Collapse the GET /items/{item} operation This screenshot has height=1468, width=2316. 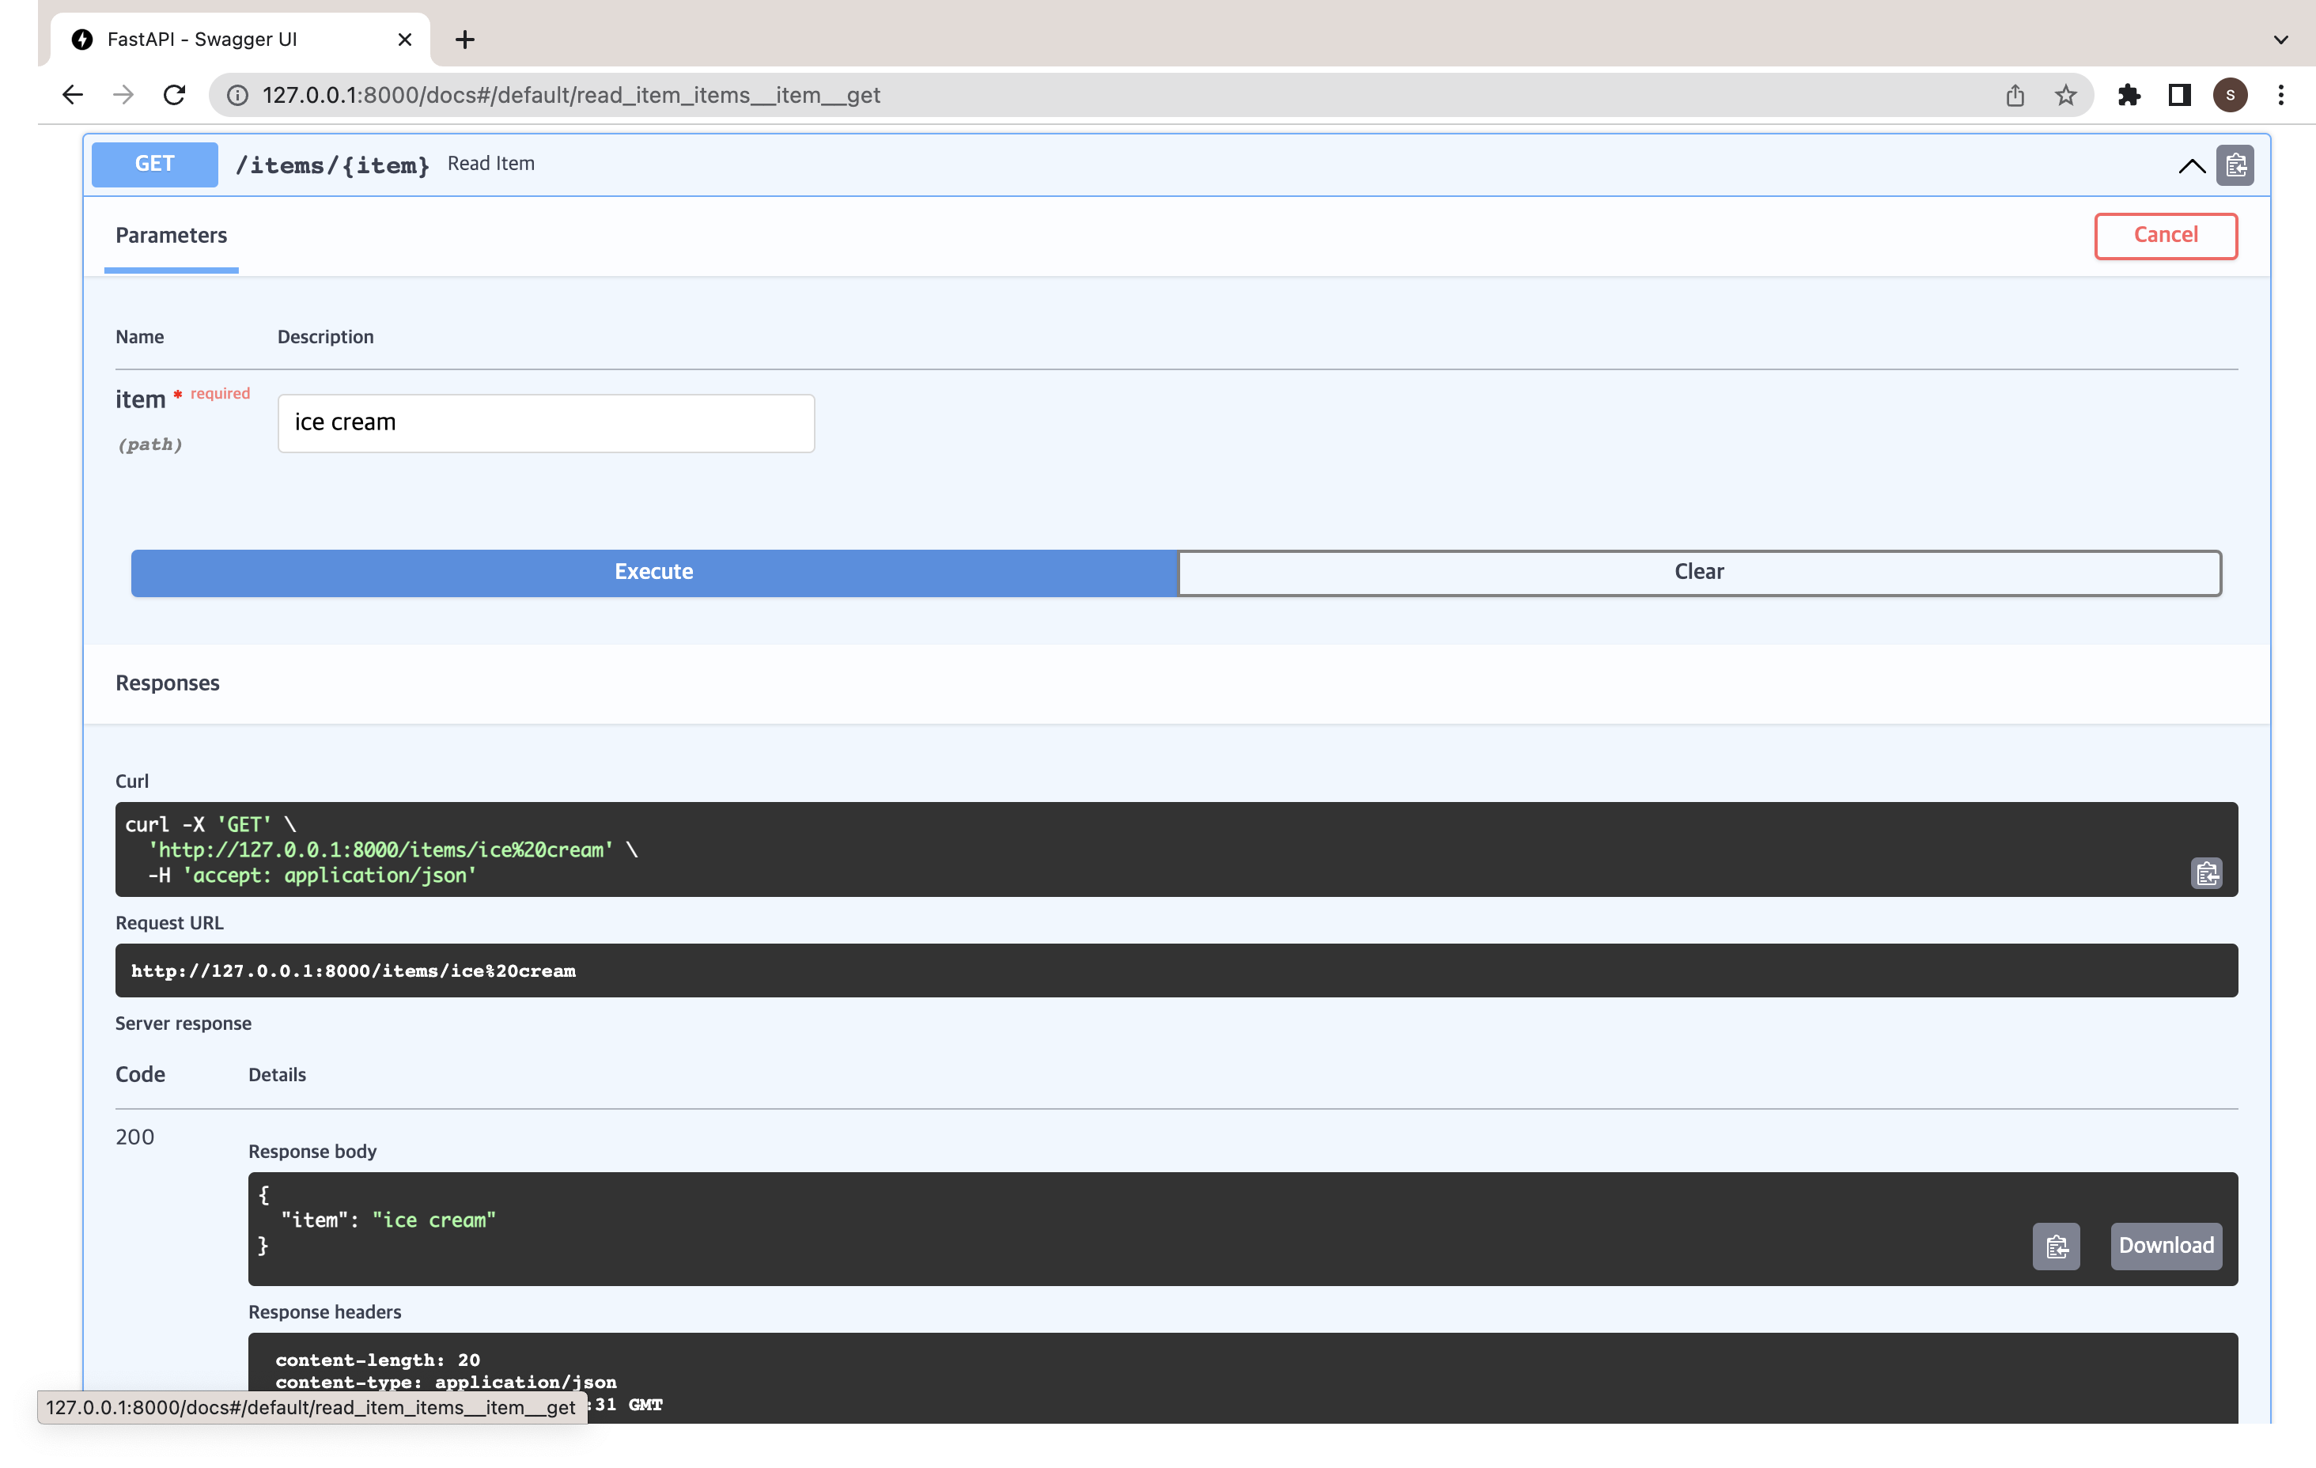tap(2191, 165)
